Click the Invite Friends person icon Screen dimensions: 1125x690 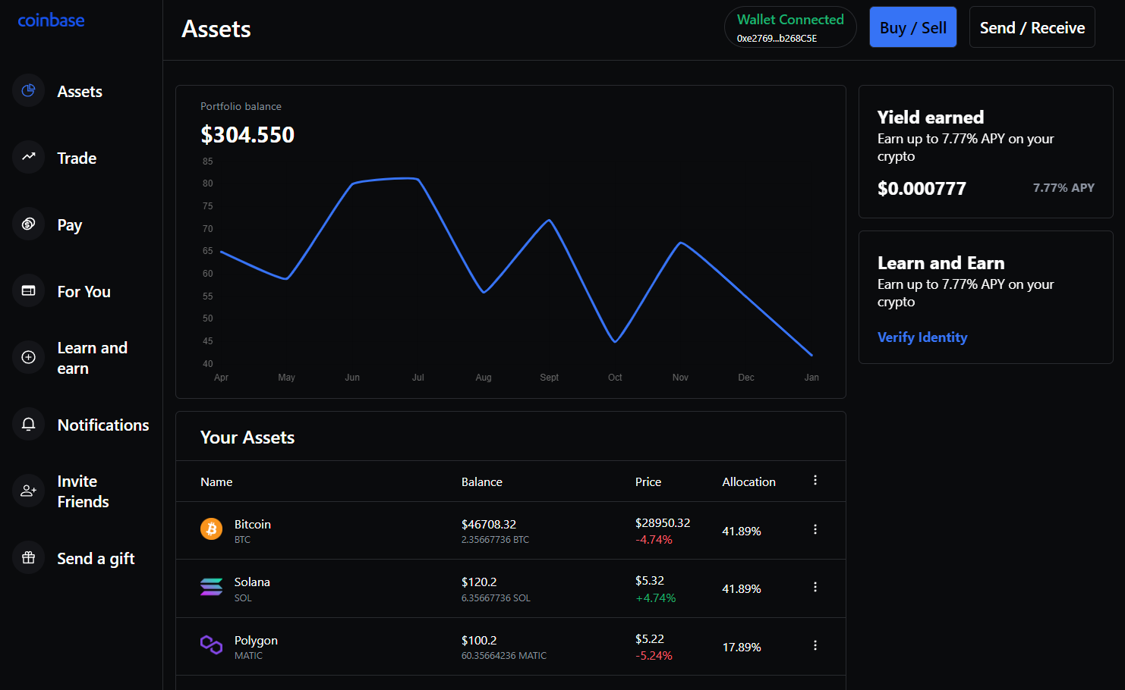[29, 491]
